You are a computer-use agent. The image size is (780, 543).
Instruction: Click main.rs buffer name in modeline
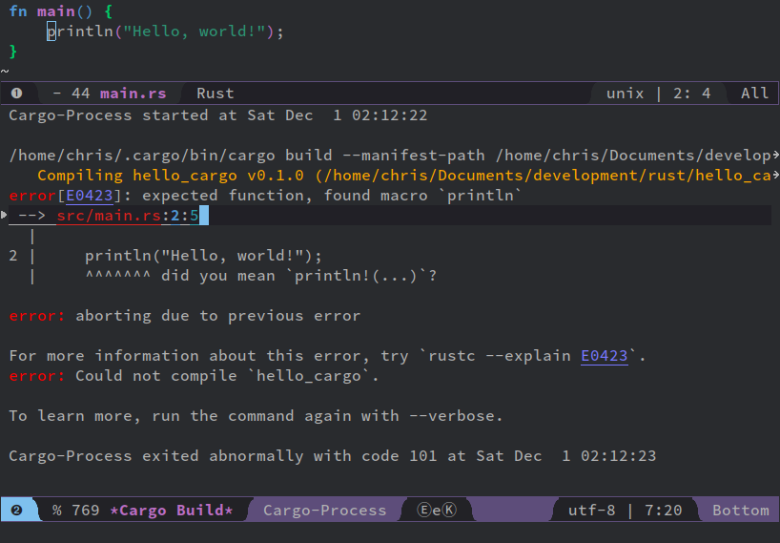tap(133, 94)
